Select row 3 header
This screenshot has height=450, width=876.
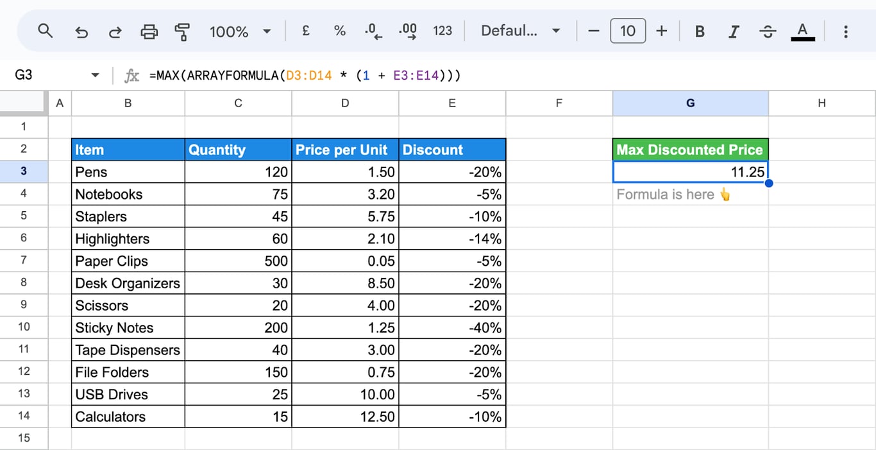pyautogui.click(x=24, y=171)
